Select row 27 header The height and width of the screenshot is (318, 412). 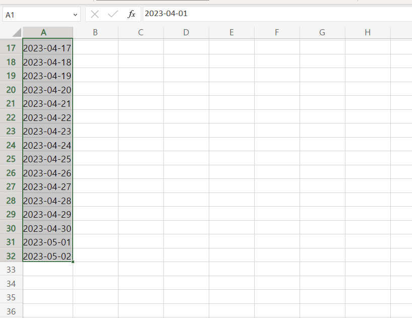(11, 186)
